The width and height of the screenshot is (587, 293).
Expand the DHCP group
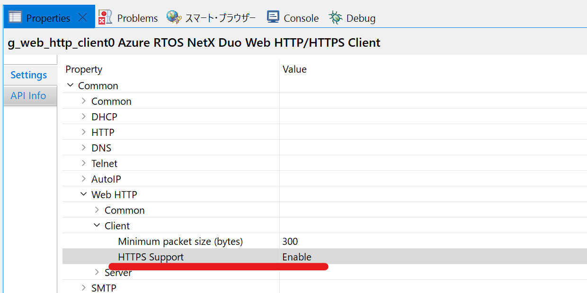point(84,117)
